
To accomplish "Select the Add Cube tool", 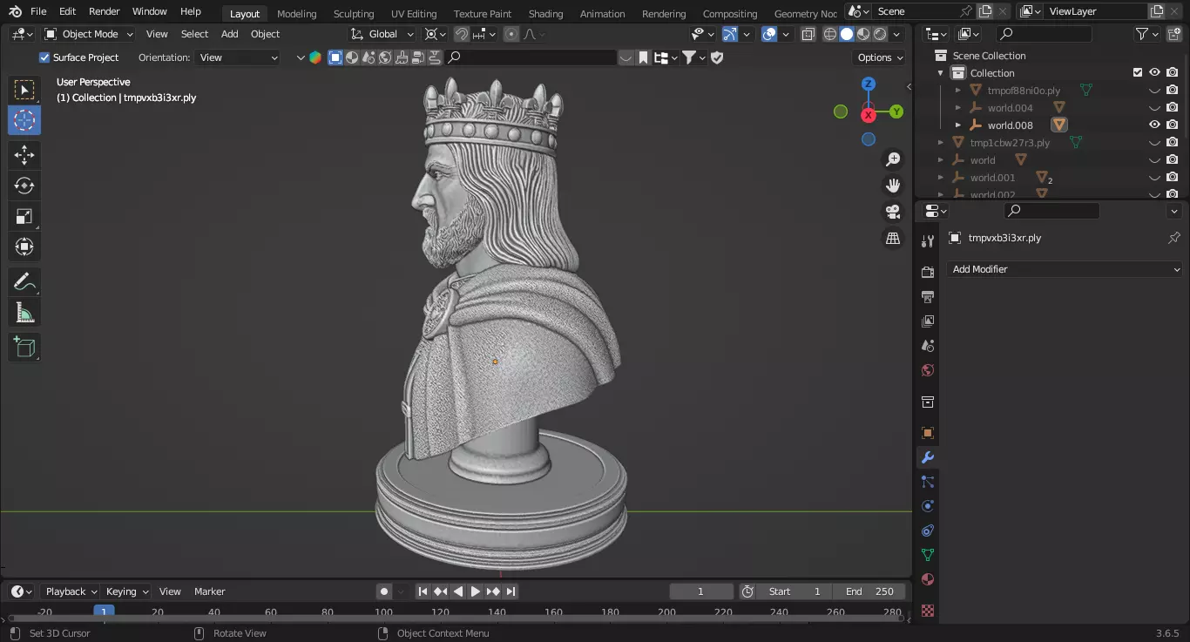I will [24, 348].
